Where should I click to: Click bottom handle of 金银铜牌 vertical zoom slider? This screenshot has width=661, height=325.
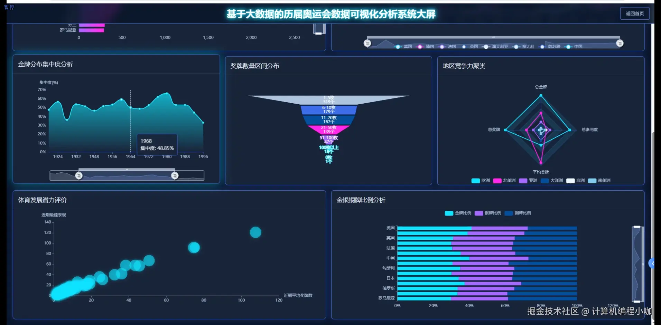(x=637, y=302)
